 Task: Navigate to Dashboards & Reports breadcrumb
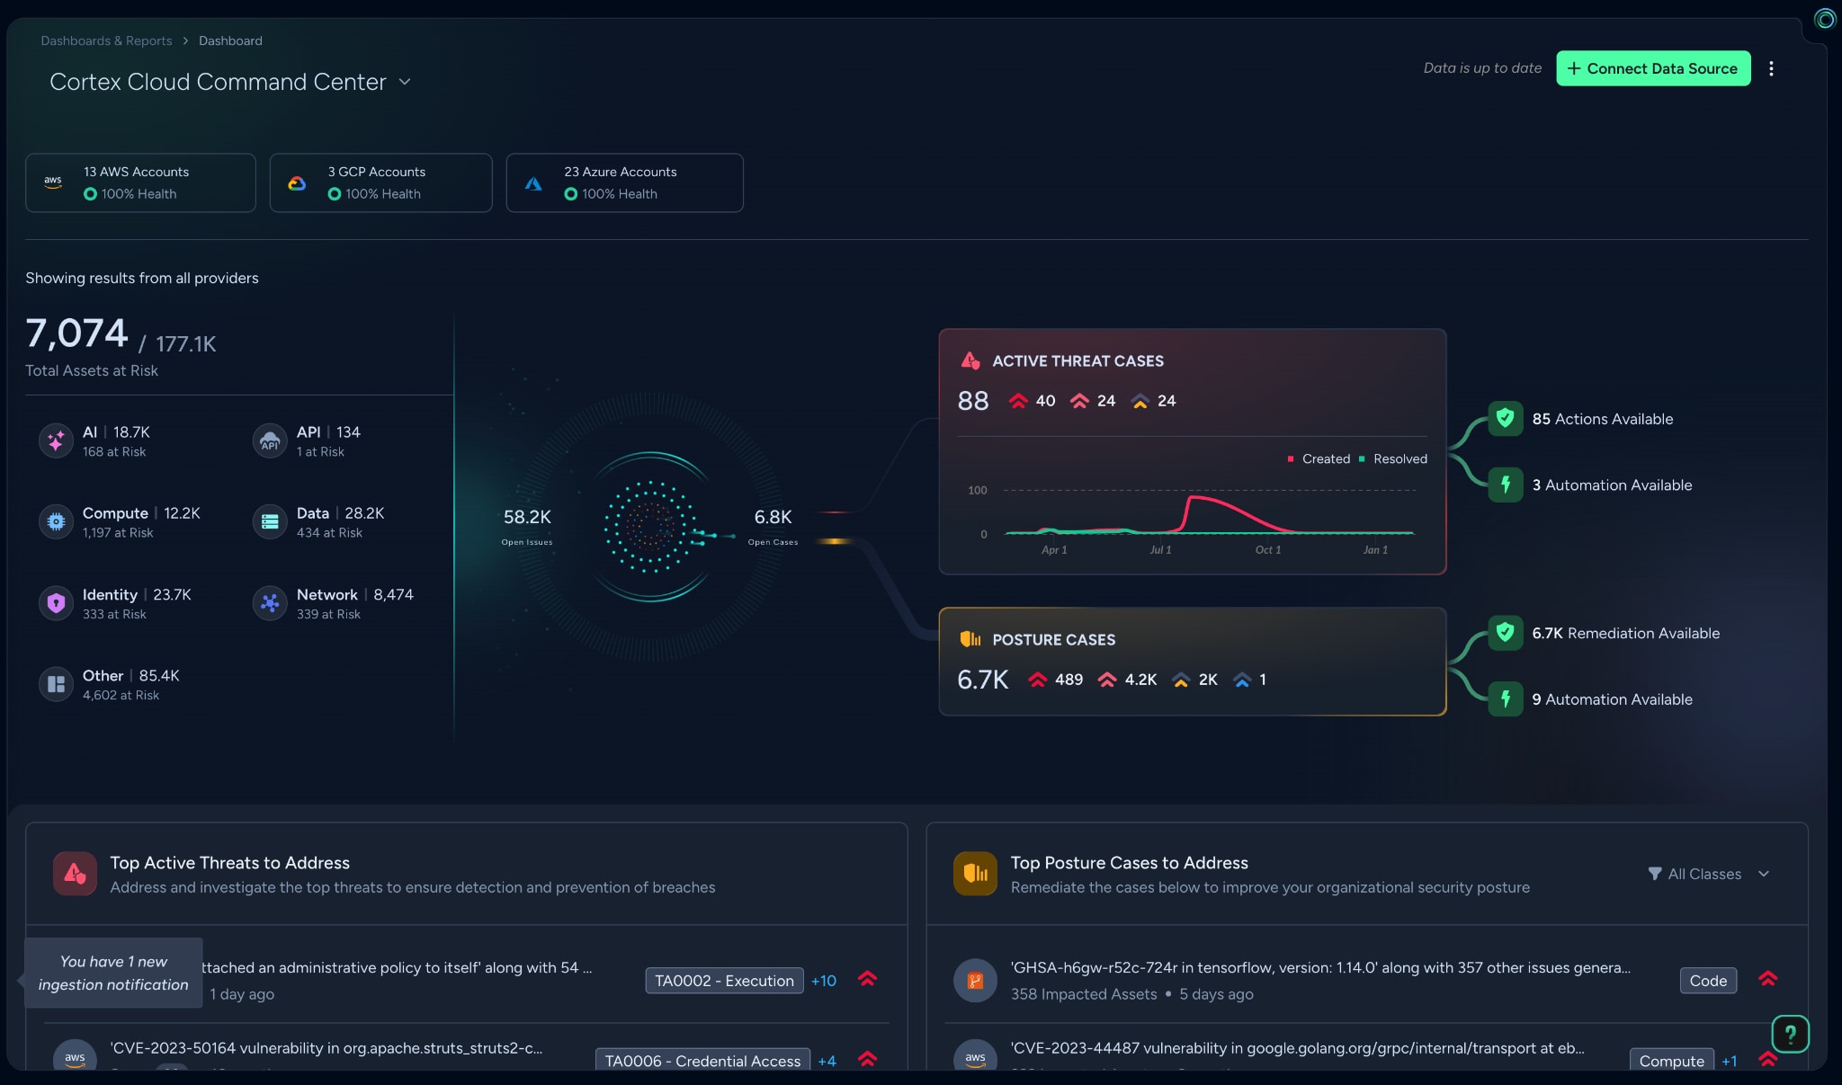106,40
